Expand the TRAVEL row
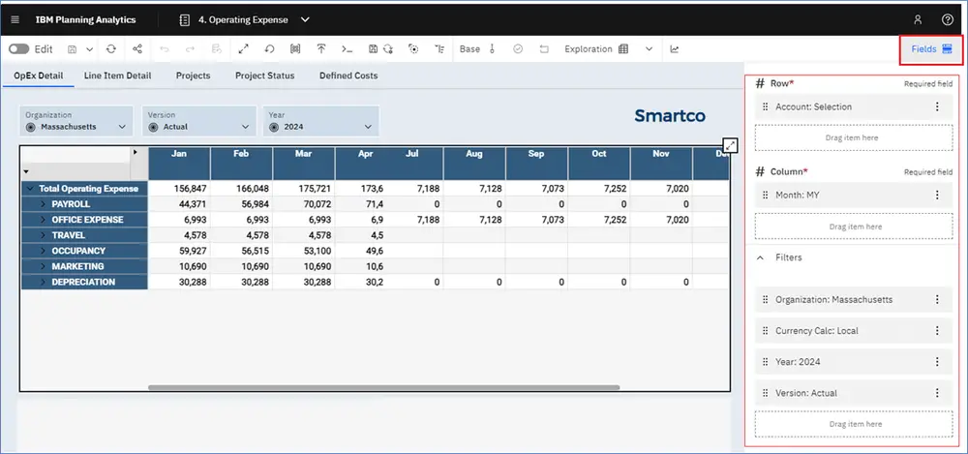This screenshot has width=968, height=454. (x=44, y=235)
